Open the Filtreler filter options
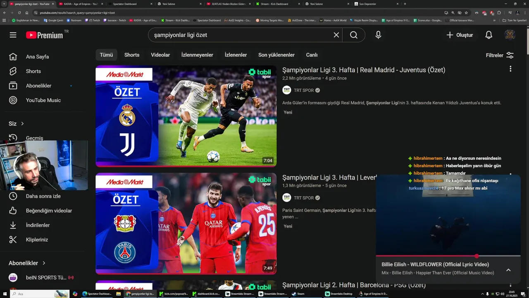The image size is (529, 298). coord(500,55)
